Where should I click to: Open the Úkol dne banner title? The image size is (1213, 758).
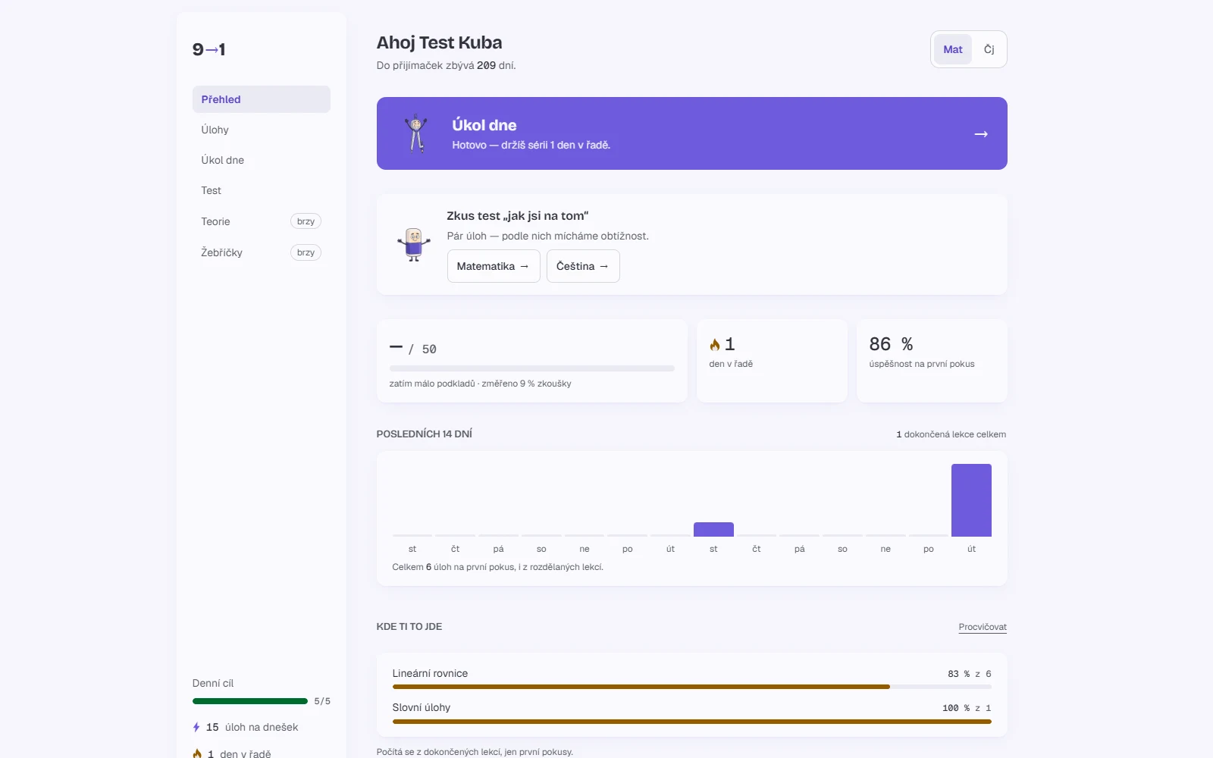484,125
